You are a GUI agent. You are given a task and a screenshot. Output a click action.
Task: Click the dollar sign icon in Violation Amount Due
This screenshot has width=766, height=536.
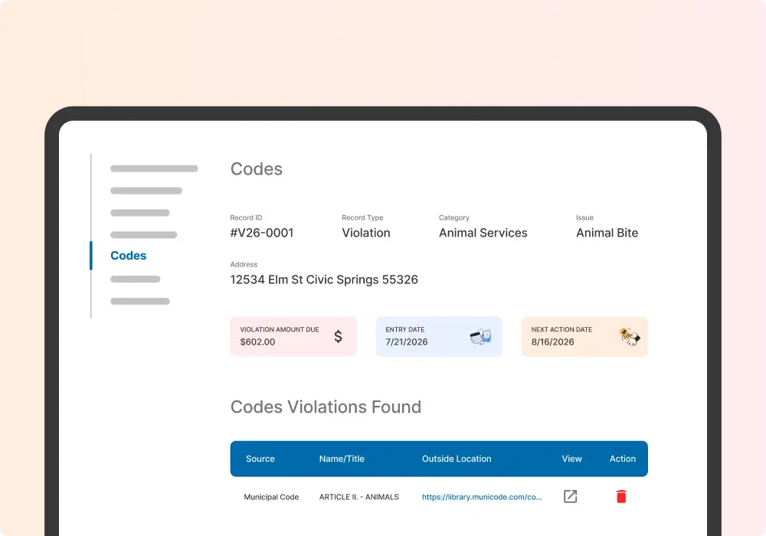[338, 336]
